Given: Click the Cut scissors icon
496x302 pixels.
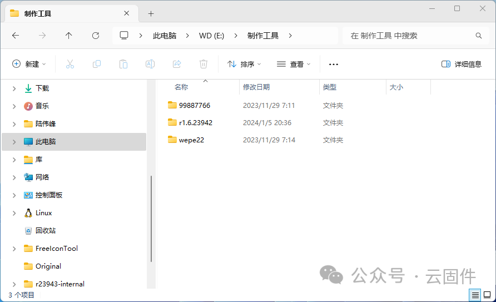Looking at the screenshot, I should pyautogui.click(x=70, y=64).
